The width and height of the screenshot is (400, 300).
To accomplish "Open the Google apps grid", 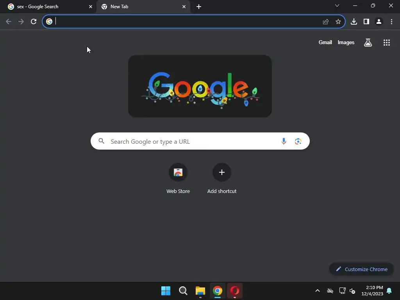I will point(387,43).
